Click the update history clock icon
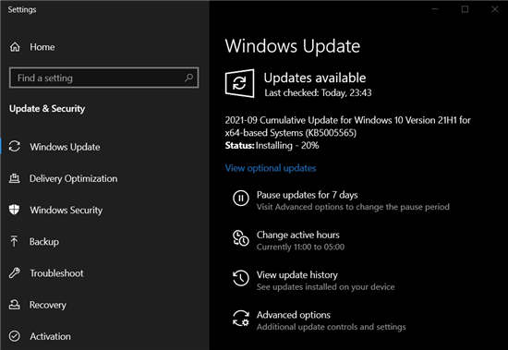508x350 pixels. click(241, 278)
